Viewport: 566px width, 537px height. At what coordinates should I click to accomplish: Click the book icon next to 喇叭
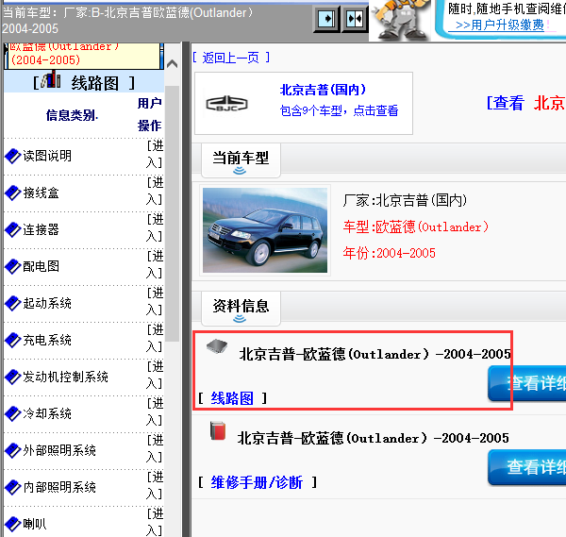coord(13,524)
